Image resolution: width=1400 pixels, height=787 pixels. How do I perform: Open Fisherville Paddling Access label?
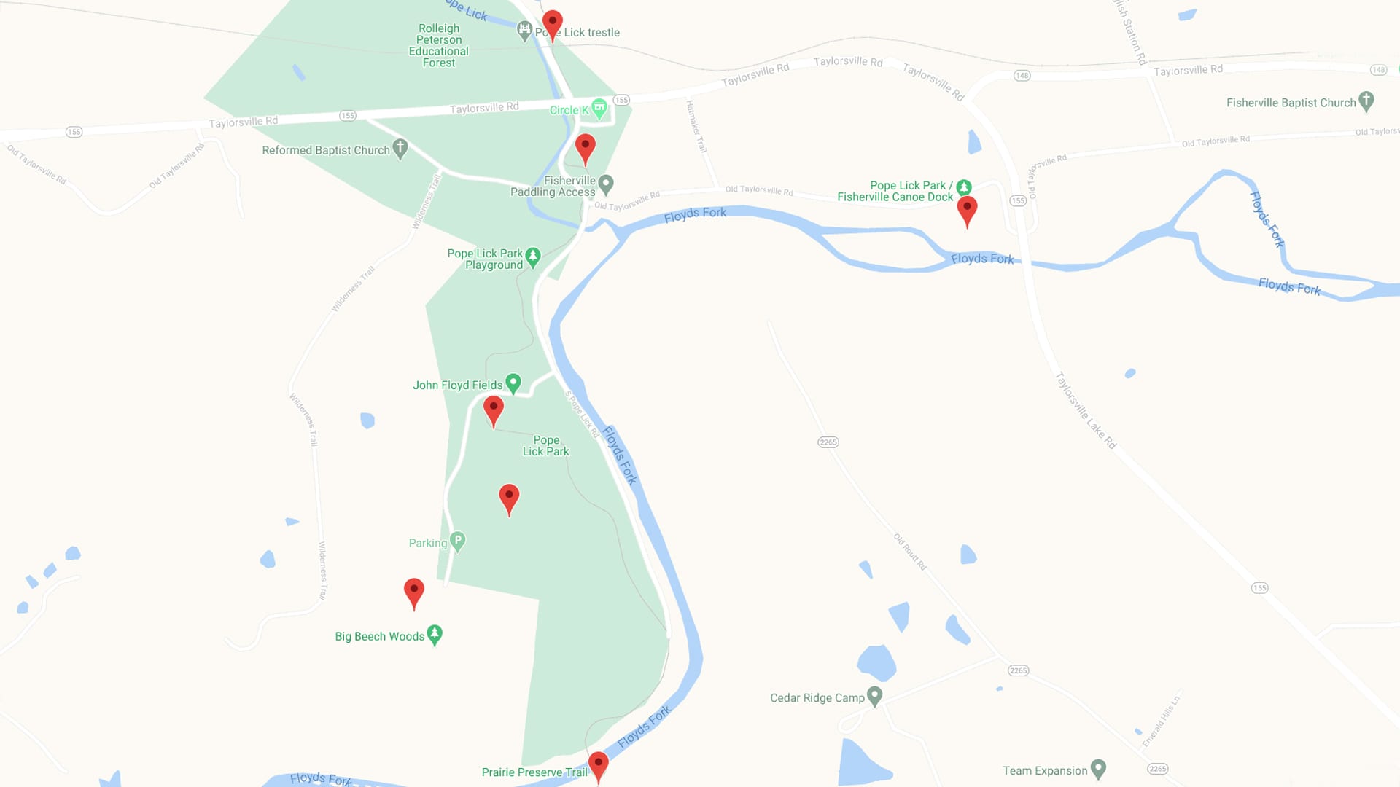553,187
